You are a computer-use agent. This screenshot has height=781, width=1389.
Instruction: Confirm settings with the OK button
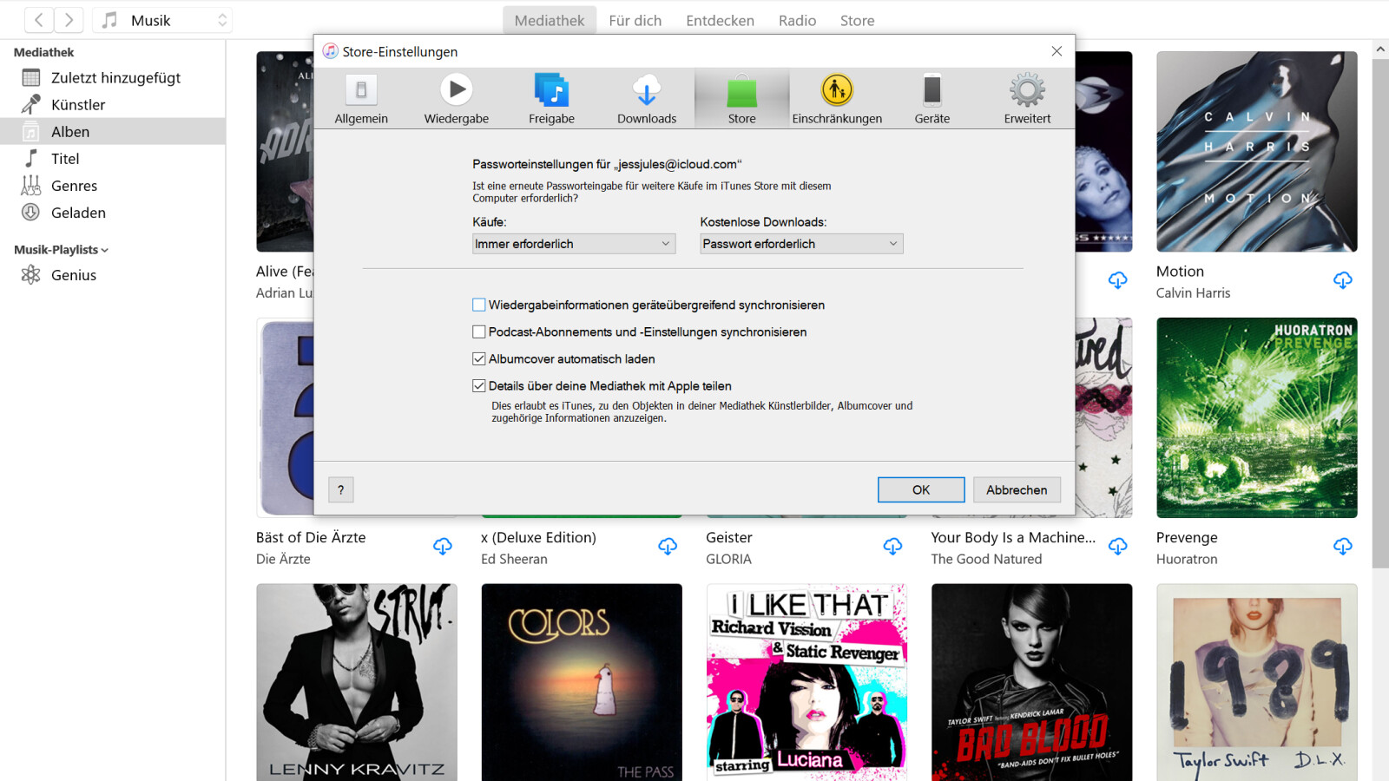(x=920, y=489)
